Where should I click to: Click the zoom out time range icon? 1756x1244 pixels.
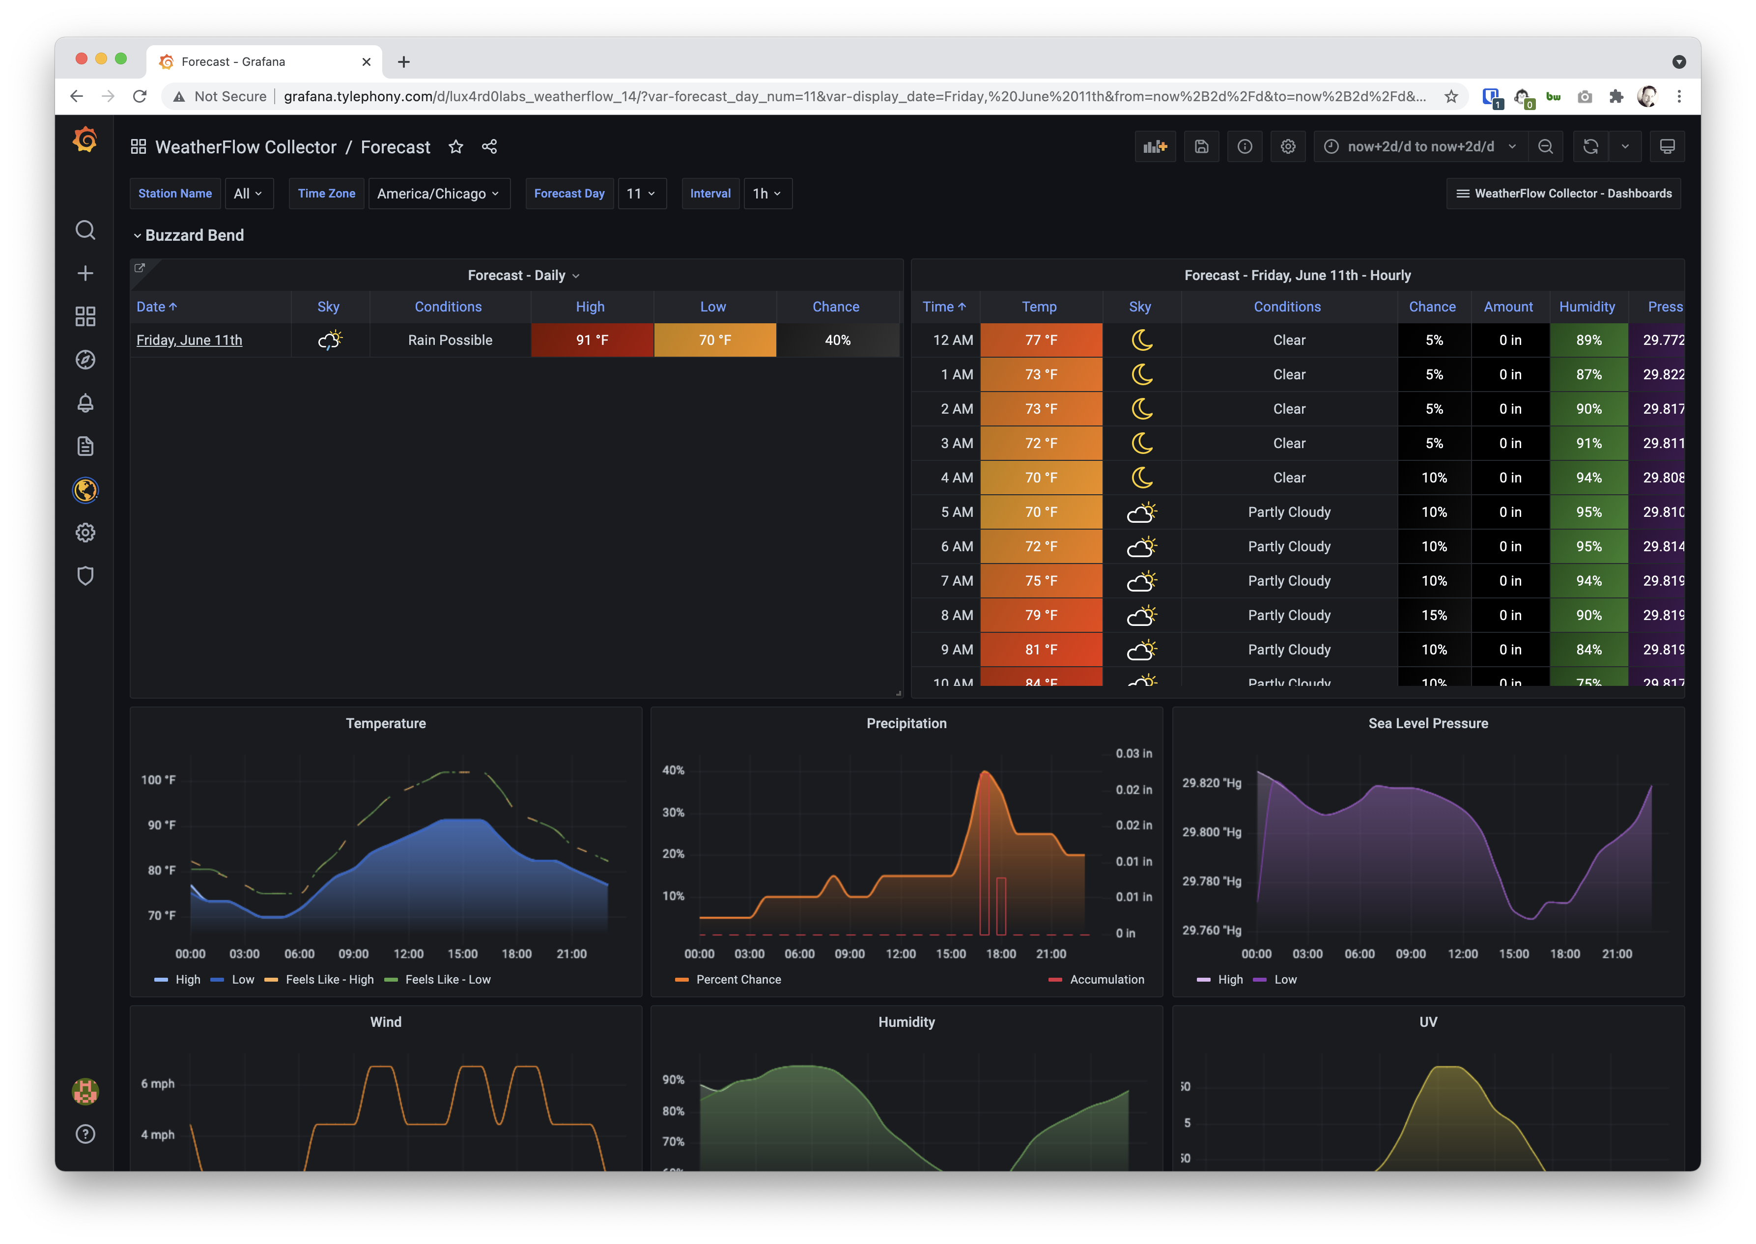1545,146
